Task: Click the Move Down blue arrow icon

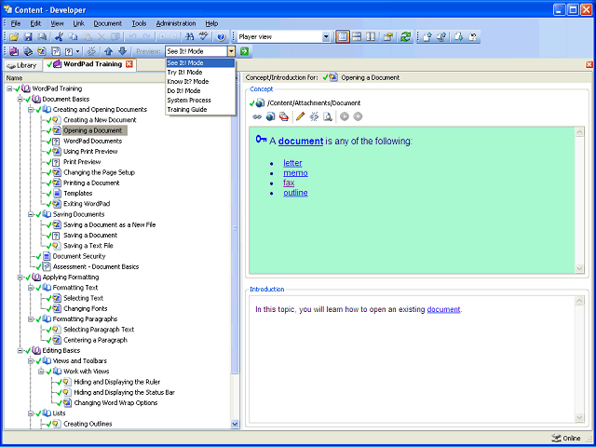Action: click(122, 51)
